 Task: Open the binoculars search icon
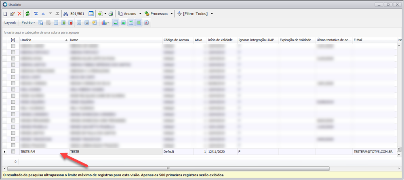[65, 14]
